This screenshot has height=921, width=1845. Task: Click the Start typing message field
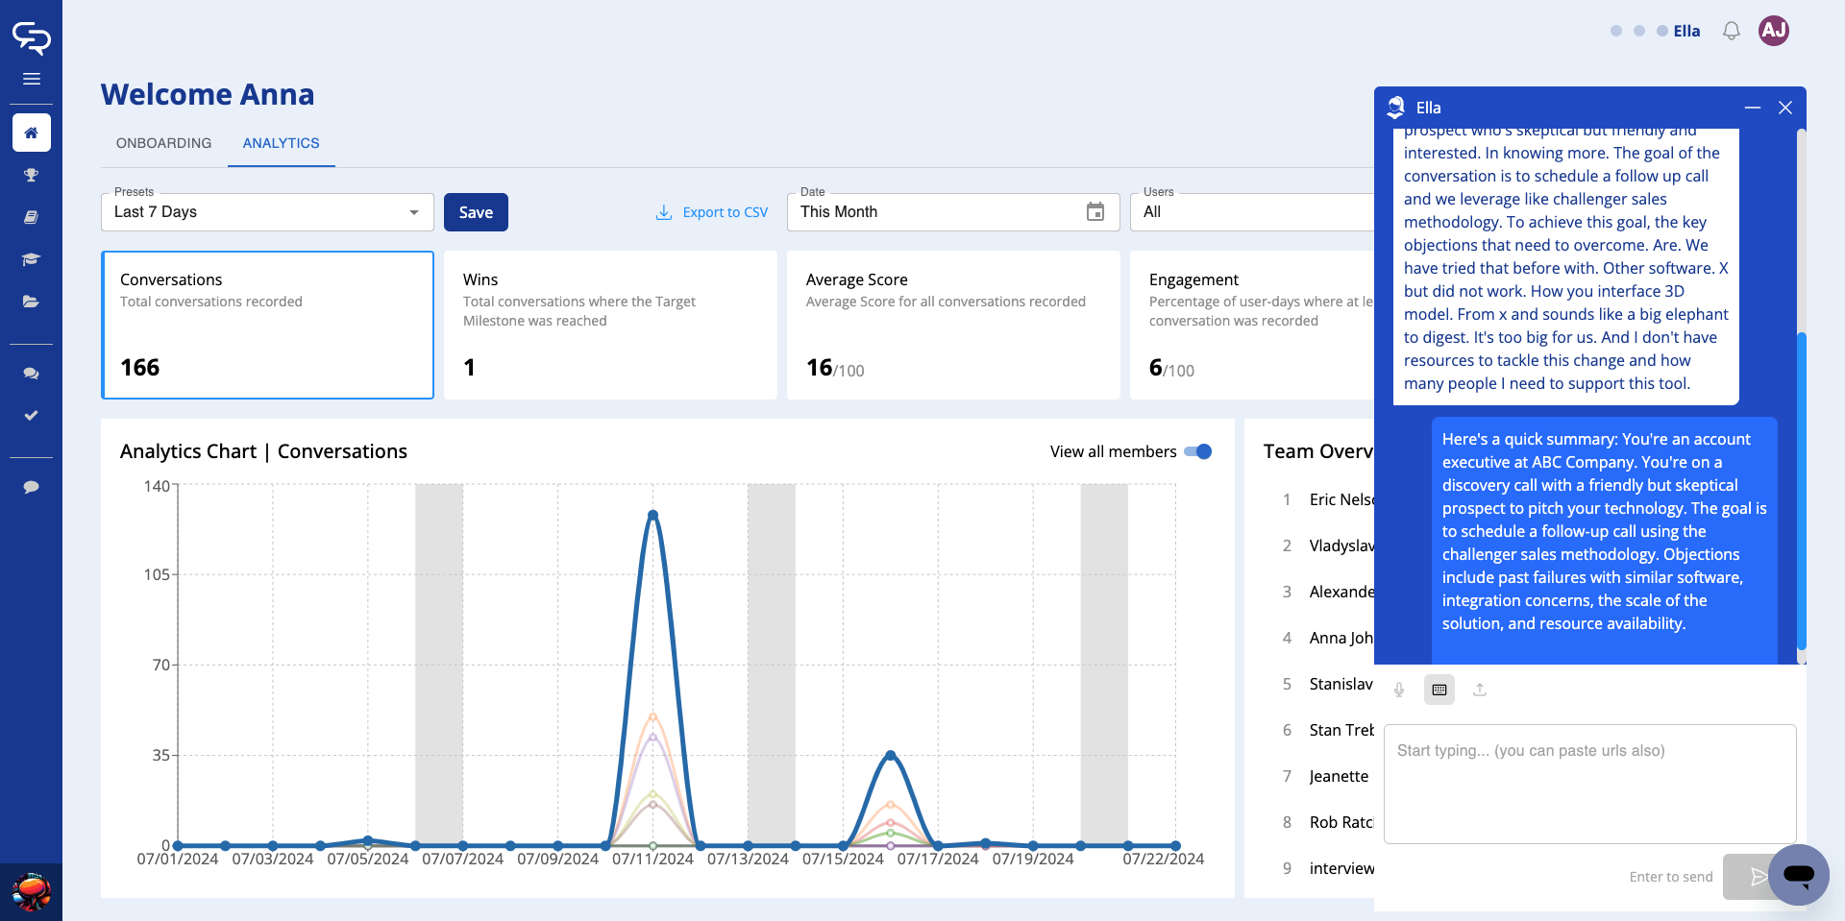tap(1589, 784)
